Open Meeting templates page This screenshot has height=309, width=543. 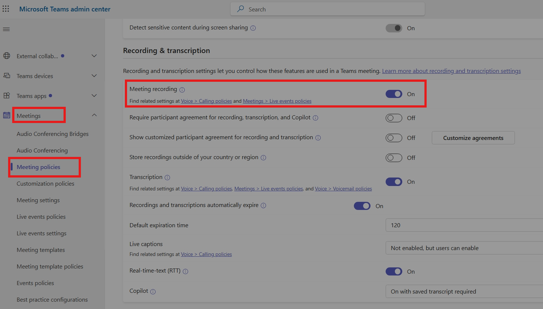pyautogui.click(x=41, y=250)
